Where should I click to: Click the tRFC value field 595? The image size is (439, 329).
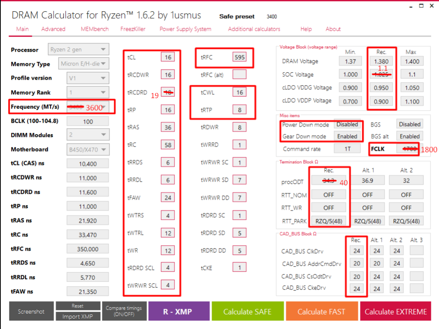click(239, 57)
